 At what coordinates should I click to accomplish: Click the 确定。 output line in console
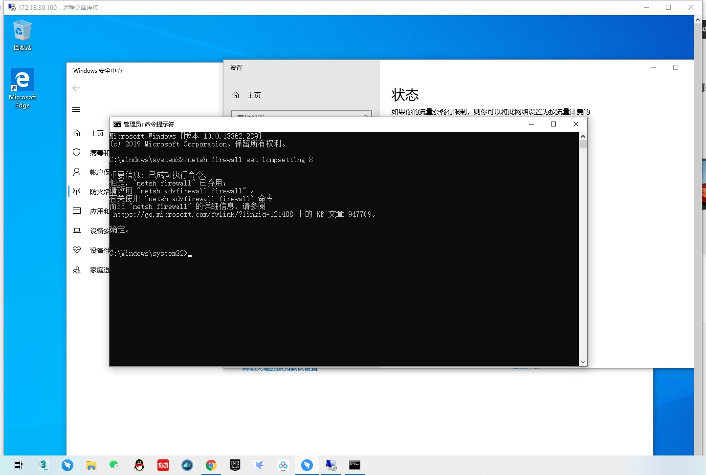pyautogui.click(x=119, y=230)
